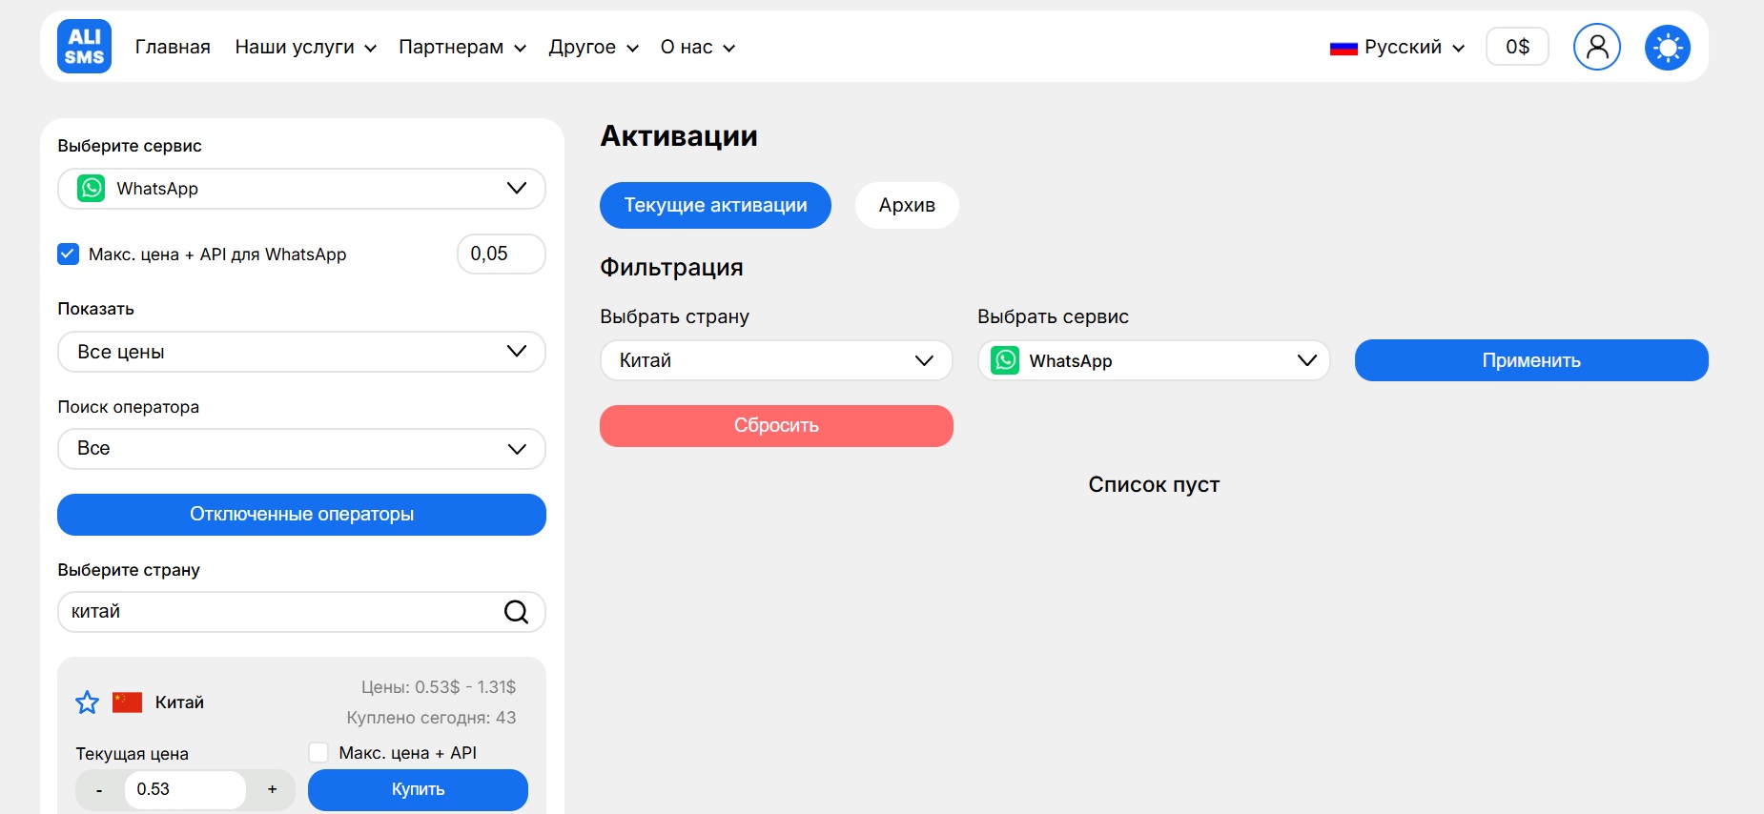Switch to the Архив tab
The width and height of the screenshot is (1764, 814).
tap(906, 205)
